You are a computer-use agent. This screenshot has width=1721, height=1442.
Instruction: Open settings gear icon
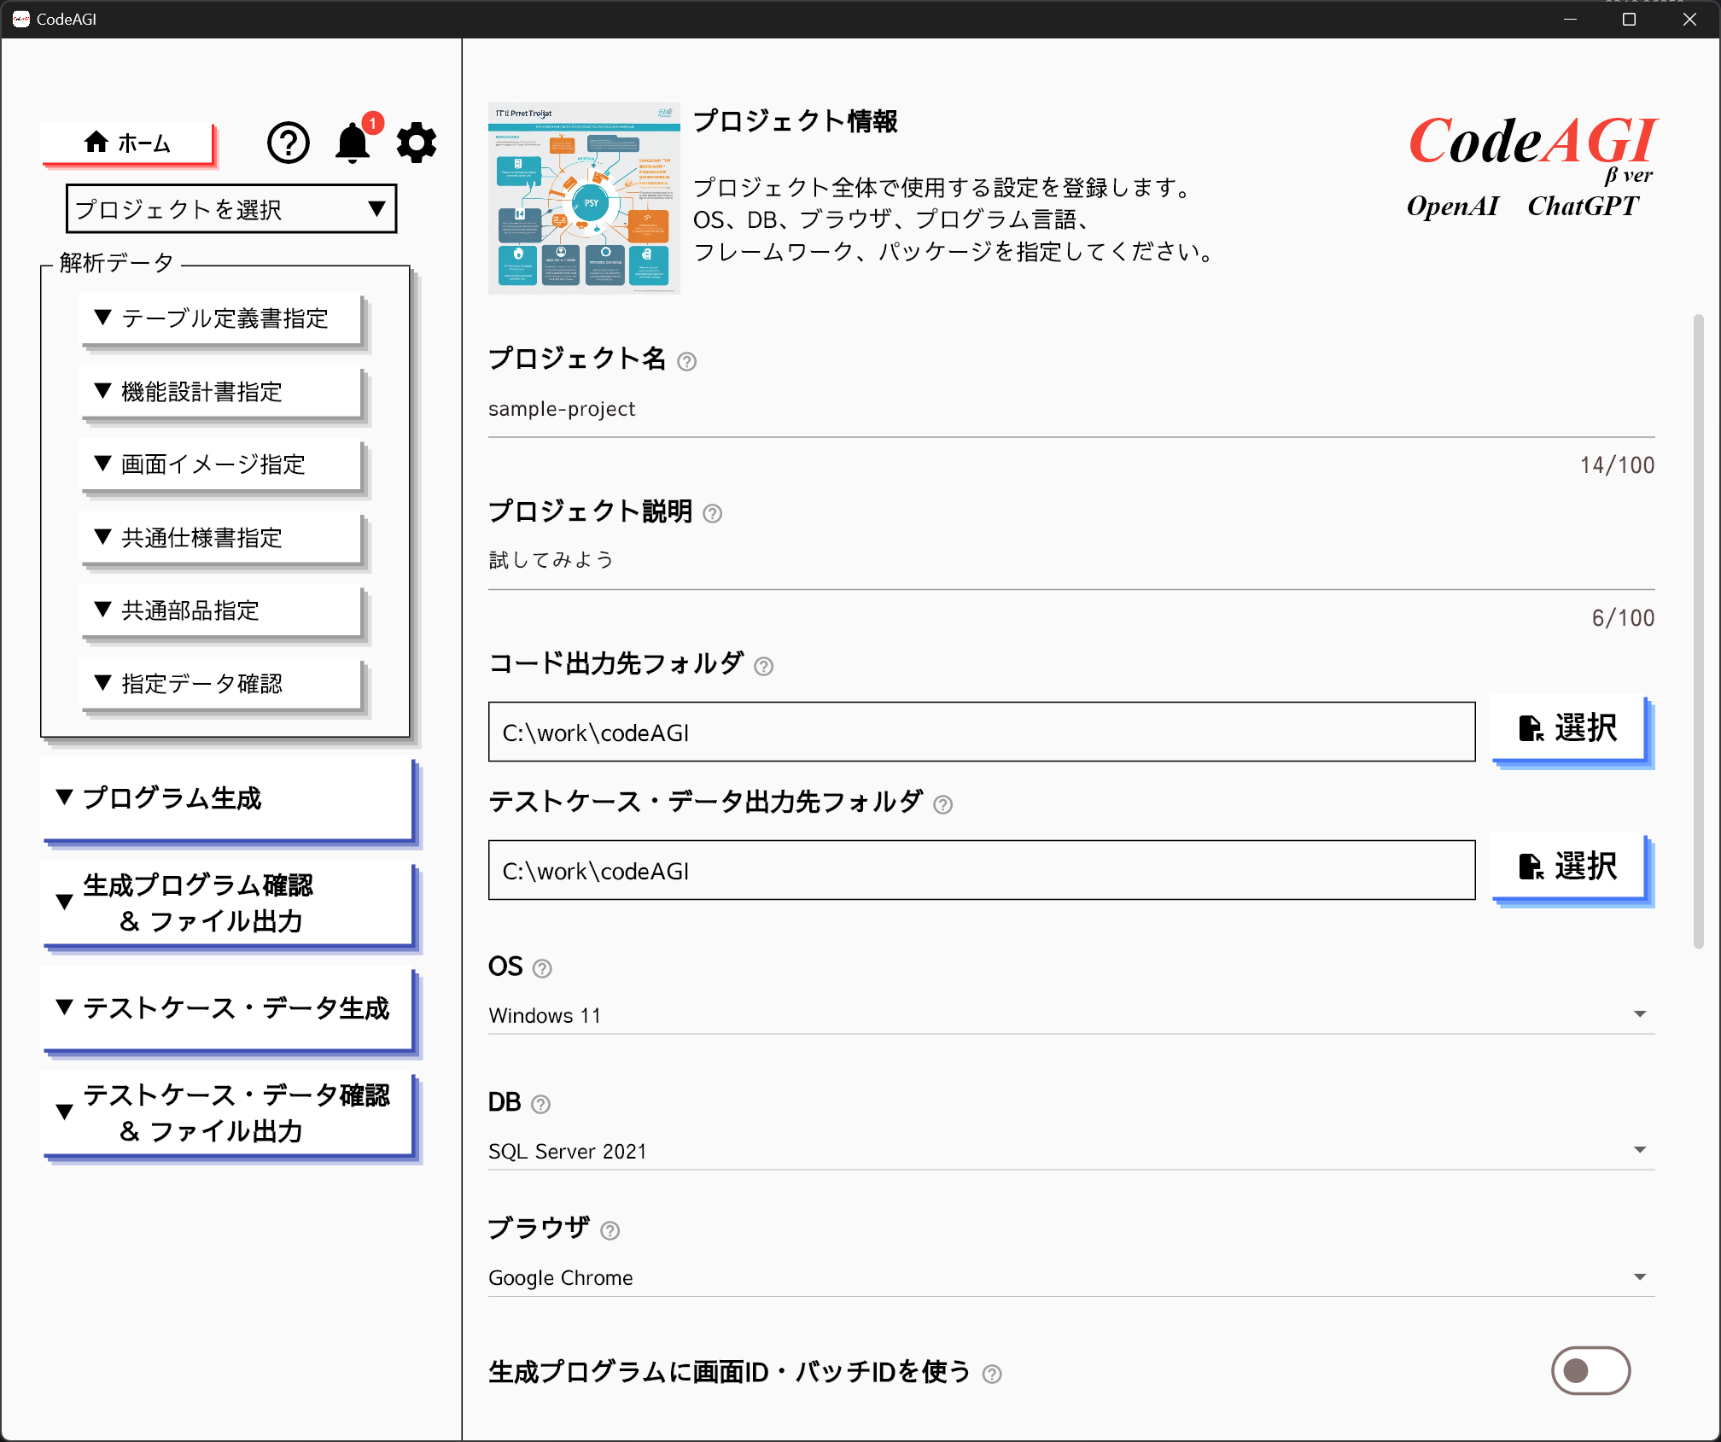click(417, 143)
